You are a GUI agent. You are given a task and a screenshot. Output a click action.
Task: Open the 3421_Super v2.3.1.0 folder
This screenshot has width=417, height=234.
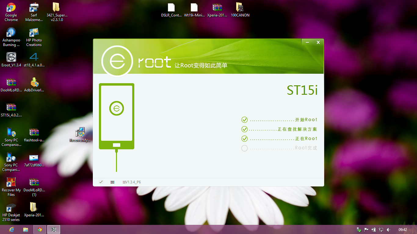[x=57, y=12]
